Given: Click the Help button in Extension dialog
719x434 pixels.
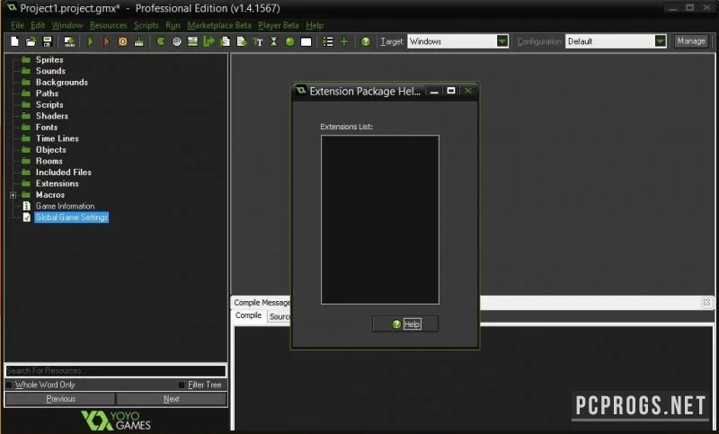Looking at the screenshot, I should pos(405,324).
